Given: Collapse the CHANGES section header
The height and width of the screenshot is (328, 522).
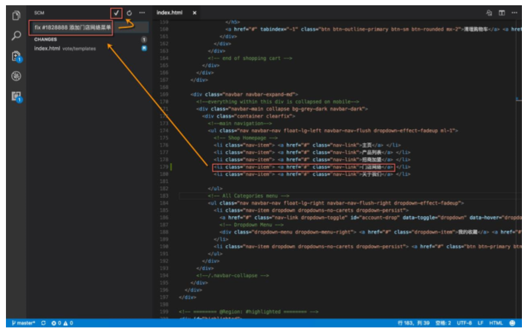Looking at the screenshot, I should click(45, 39).
